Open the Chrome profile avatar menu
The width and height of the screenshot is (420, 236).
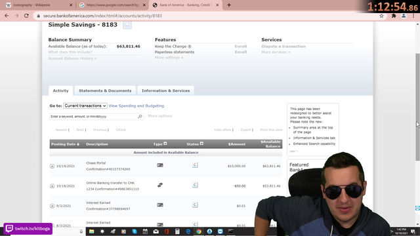pyautogui.click(x=404, y=16)
